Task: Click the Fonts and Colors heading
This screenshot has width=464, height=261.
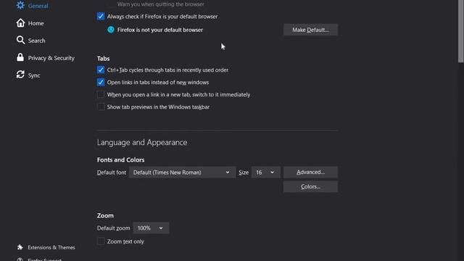Action: (x=121, y=159)
